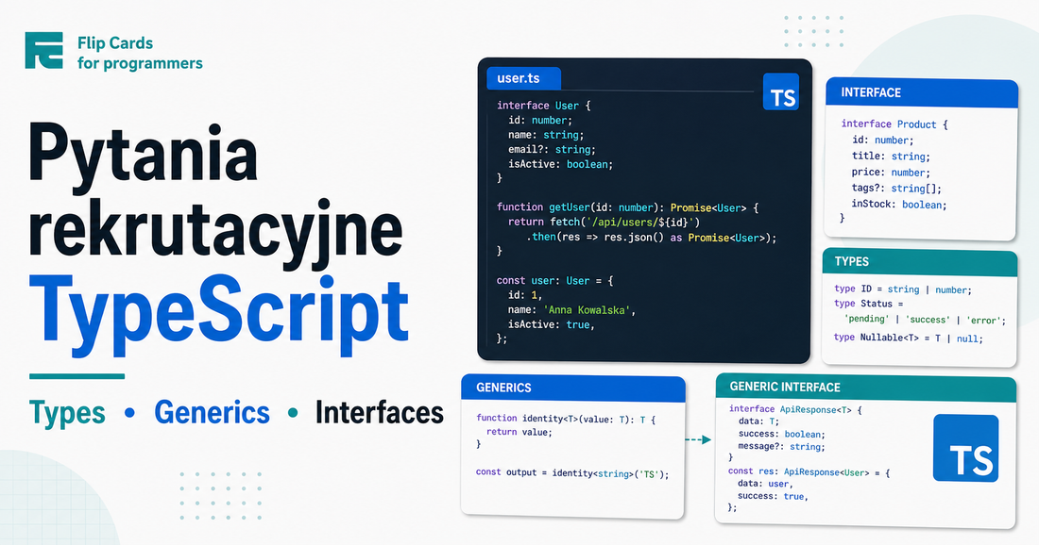This screenshot has width=1039, height=545.
Task: Click the TYPES card header
Action: (920, 262)
